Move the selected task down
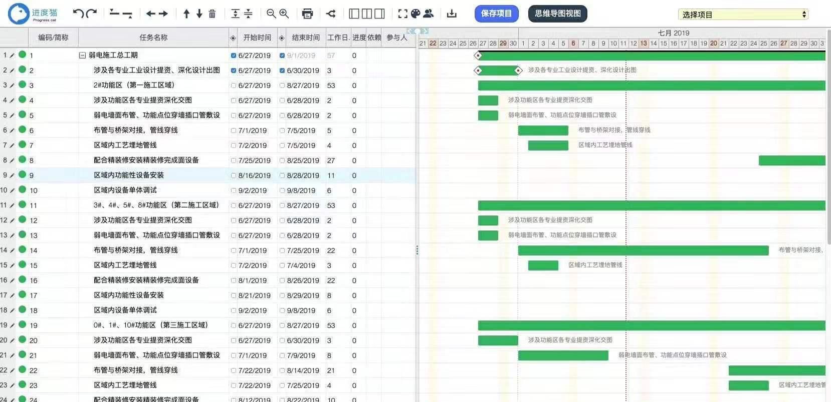831x402 pixels. point(199,13)
